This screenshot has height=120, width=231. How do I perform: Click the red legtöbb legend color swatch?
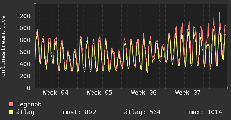(x=11, y=104)
